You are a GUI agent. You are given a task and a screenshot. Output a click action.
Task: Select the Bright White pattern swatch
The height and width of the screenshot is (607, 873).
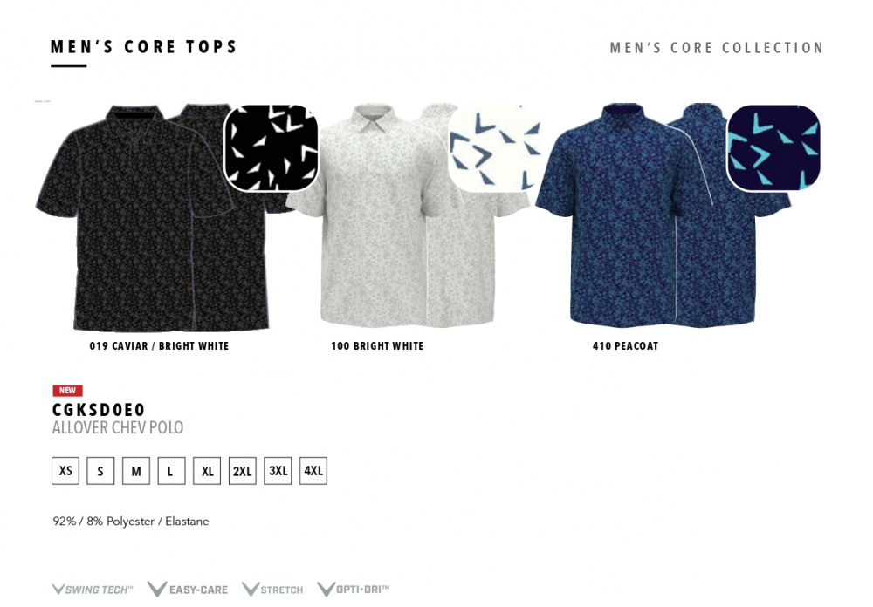(x=495, y=147)
